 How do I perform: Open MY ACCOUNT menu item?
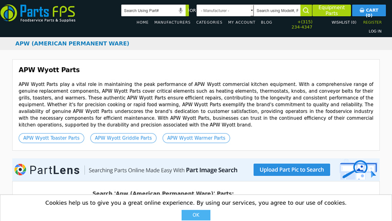(x=242, y=22)
